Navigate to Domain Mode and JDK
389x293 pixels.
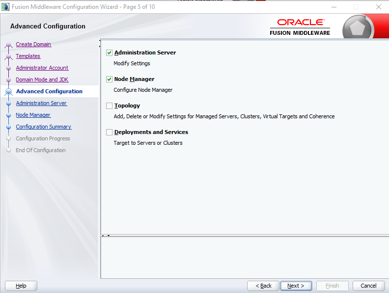click(42, 80)
